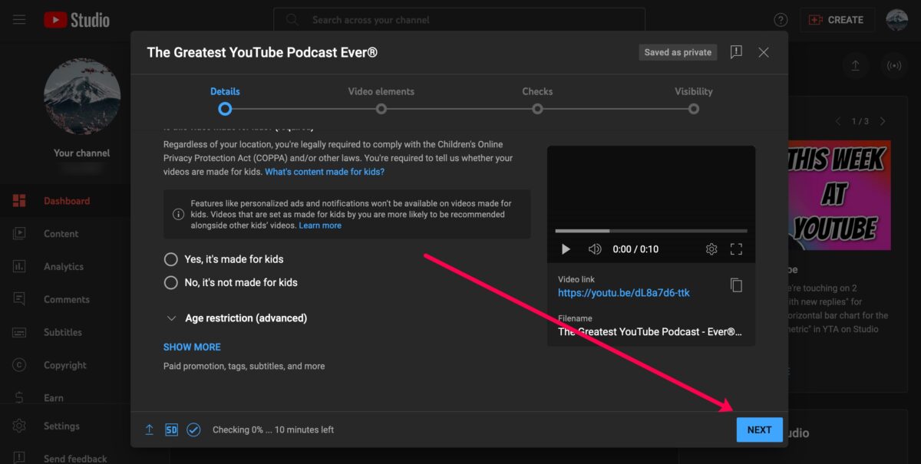Image resolution: width=921 pixels, height=464 pixels.
Task: Open Settings in sidebar
Action: [x=65, y=426]
